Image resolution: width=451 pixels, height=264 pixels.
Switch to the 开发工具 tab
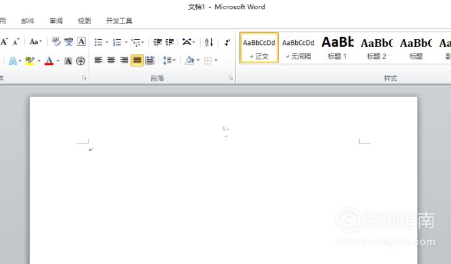coord(119,21)
